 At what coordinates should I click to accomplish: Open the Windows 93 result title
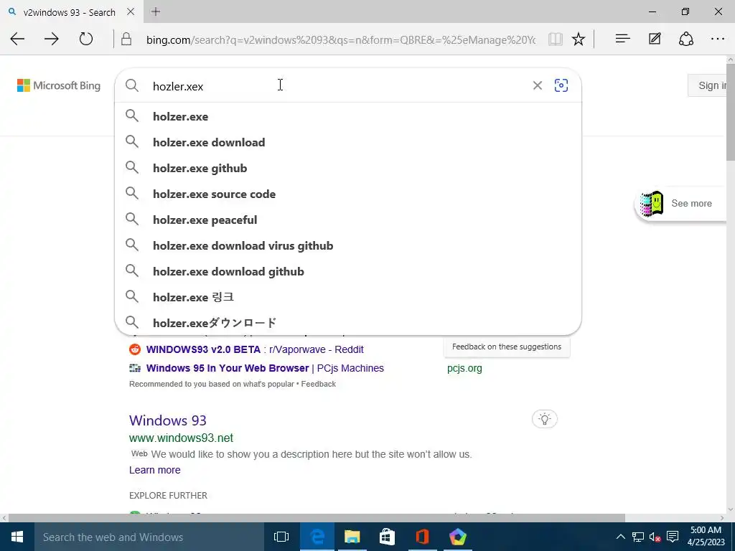pos(168,420)
